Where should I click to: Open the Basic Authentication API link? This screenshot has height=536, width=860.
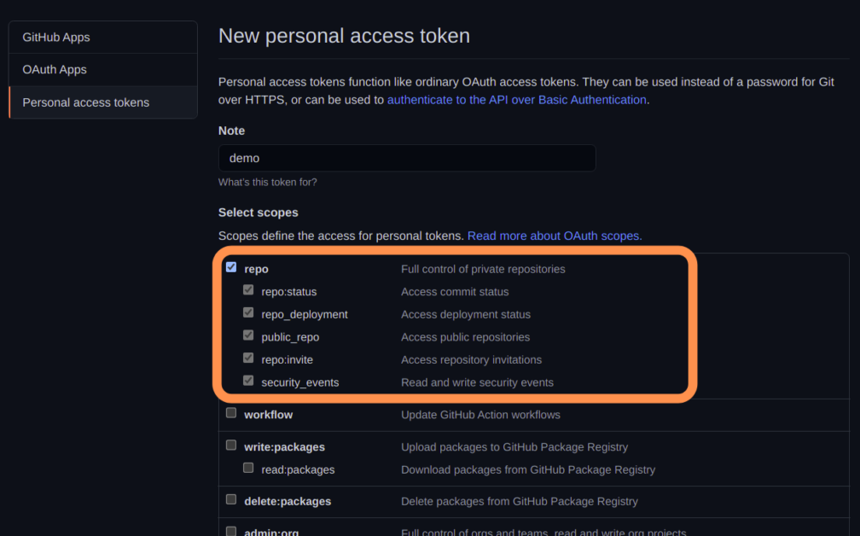coord(517,100)
